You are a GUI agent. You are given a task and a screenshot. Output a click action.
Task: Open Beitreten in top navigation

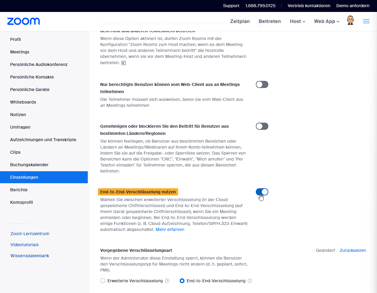coord(270,21)
